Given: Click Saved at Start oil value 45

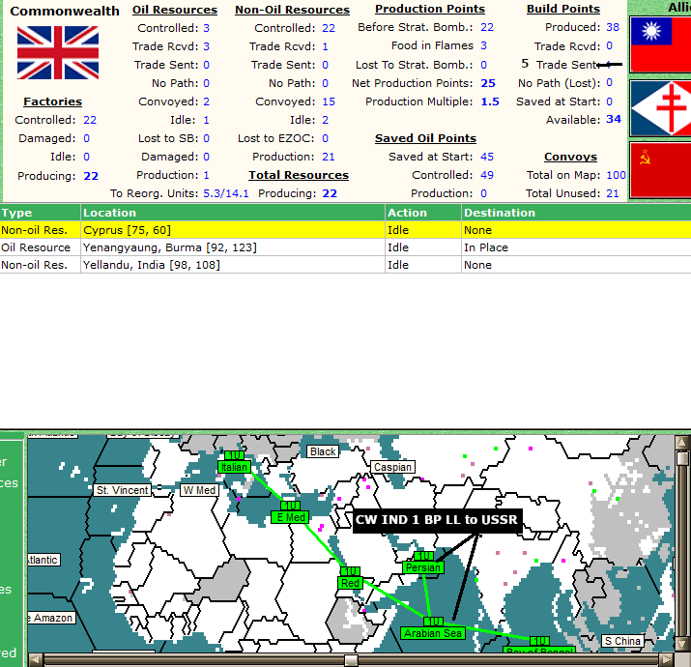Looking at the screenshot, I should click(x=487, y=157).
